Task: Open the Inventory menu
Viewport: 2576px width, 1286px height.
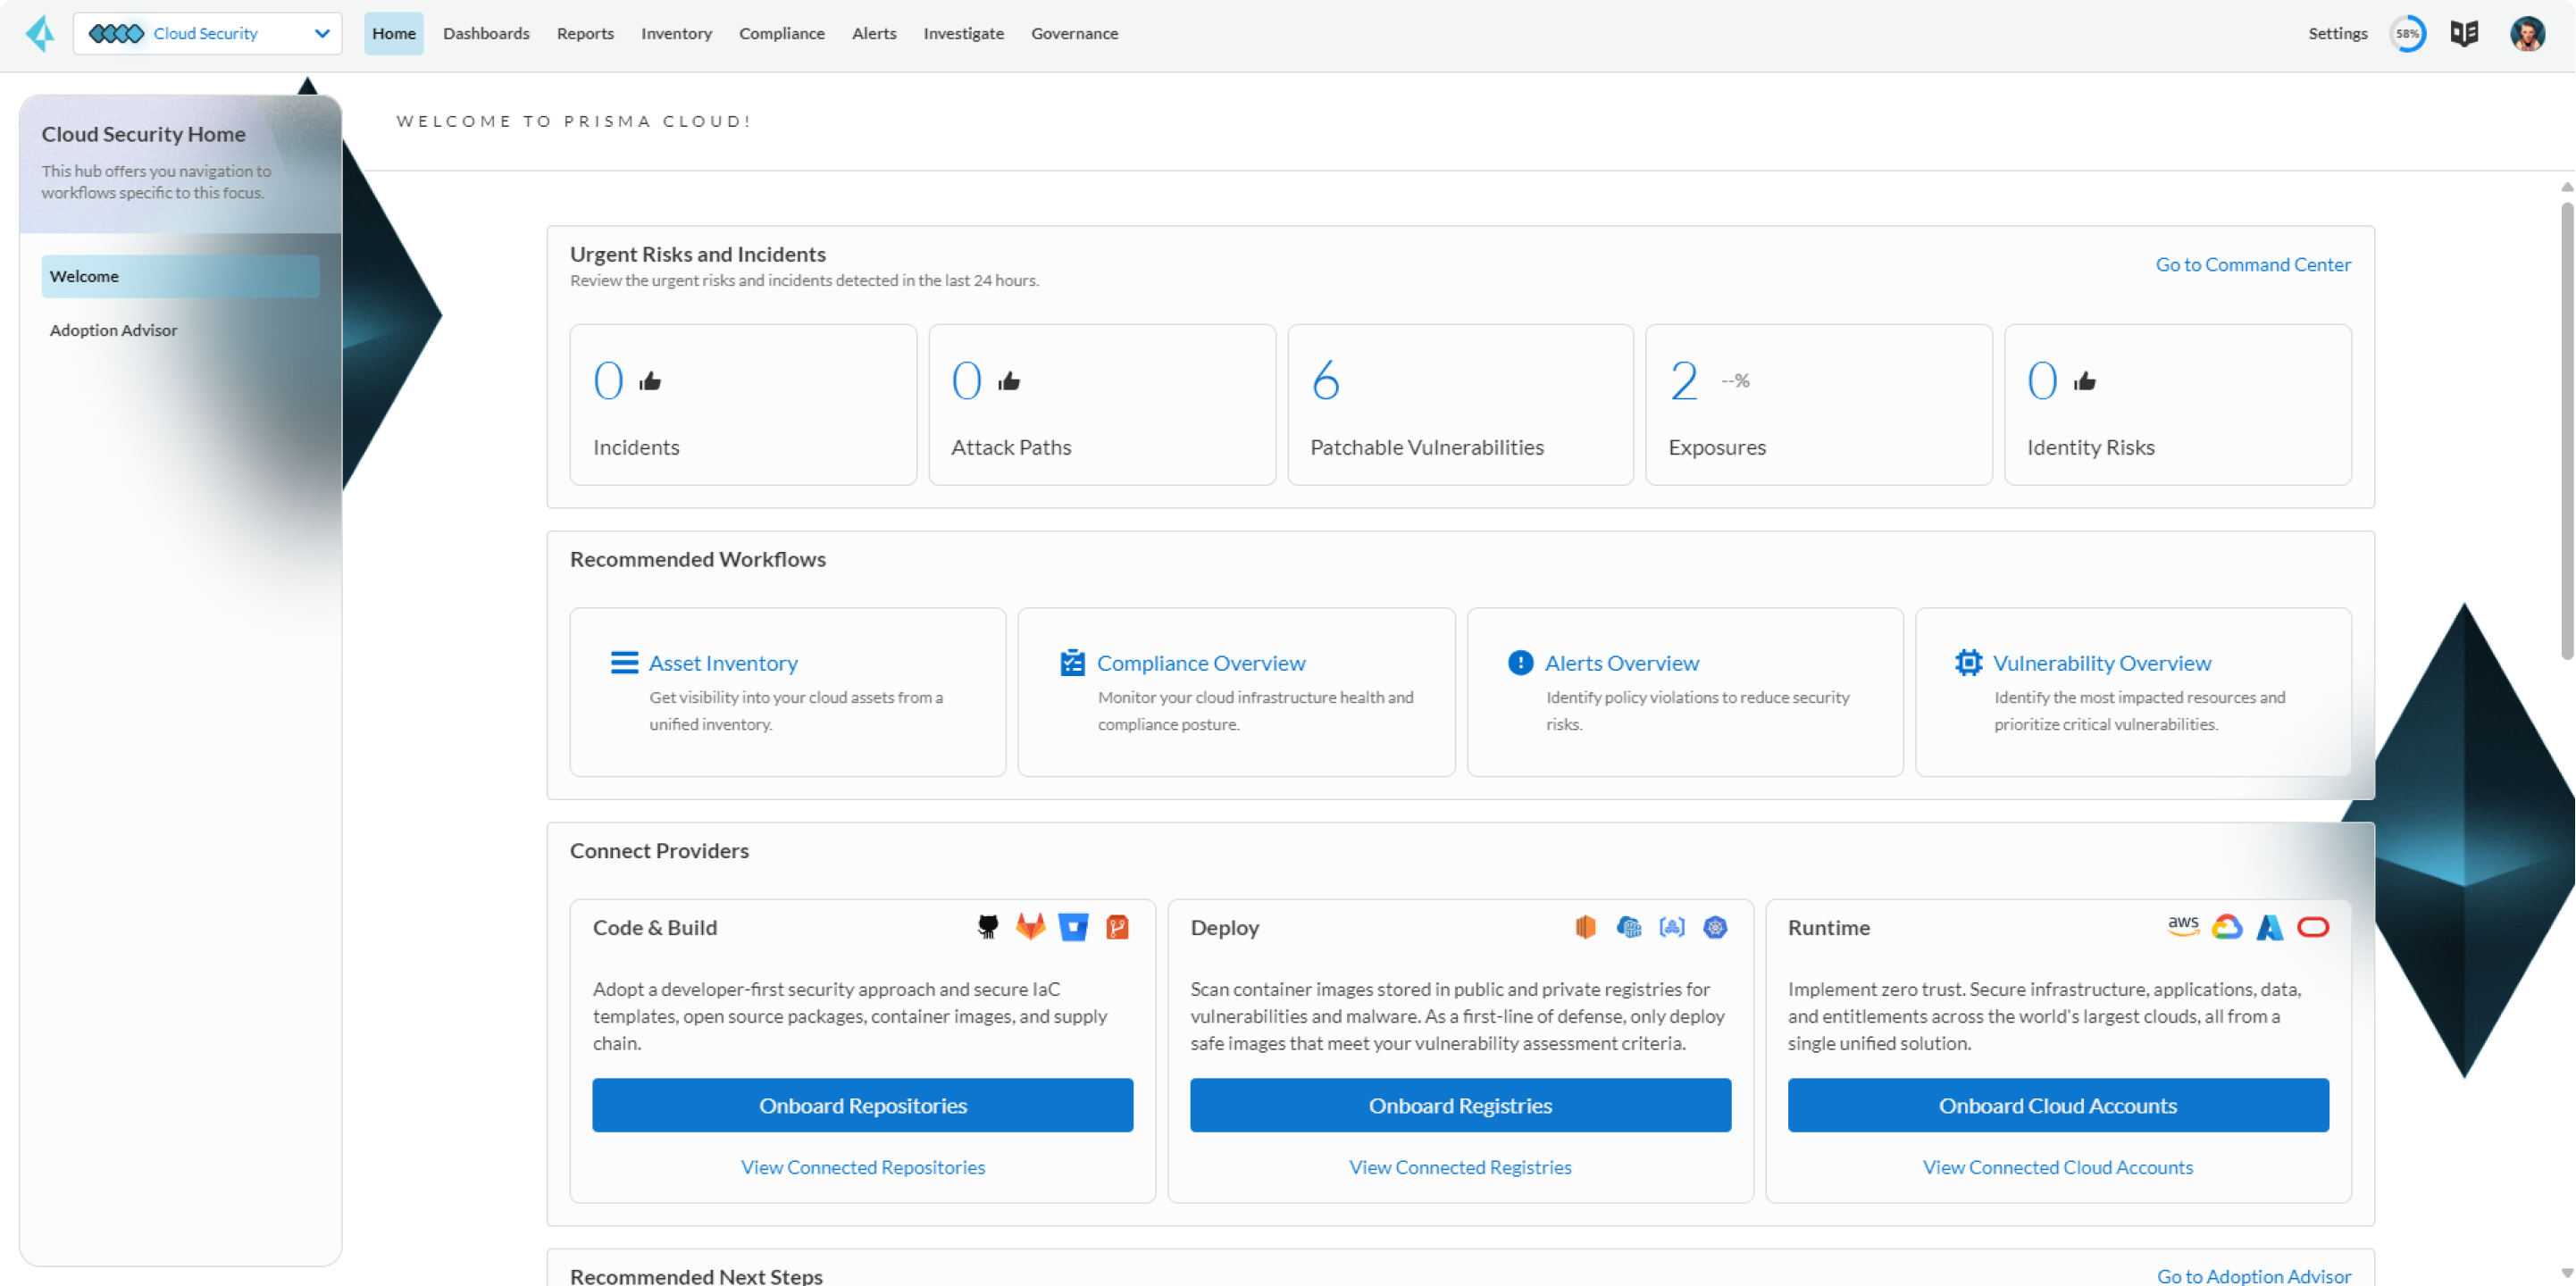Action: tap(676, 33)
